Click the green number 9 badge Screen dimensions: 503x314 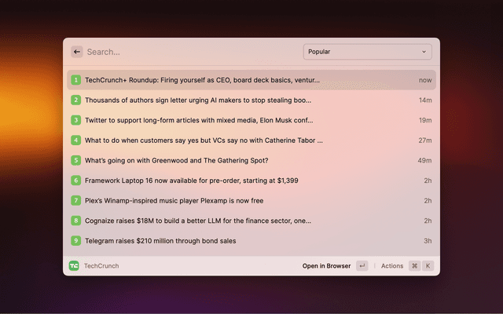pos(76,241)
